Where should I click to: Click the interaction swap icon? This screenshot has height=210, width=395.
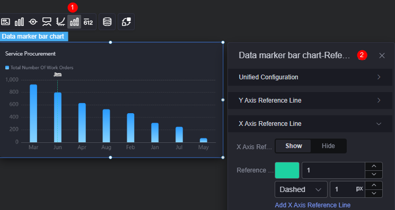[126, 22]
